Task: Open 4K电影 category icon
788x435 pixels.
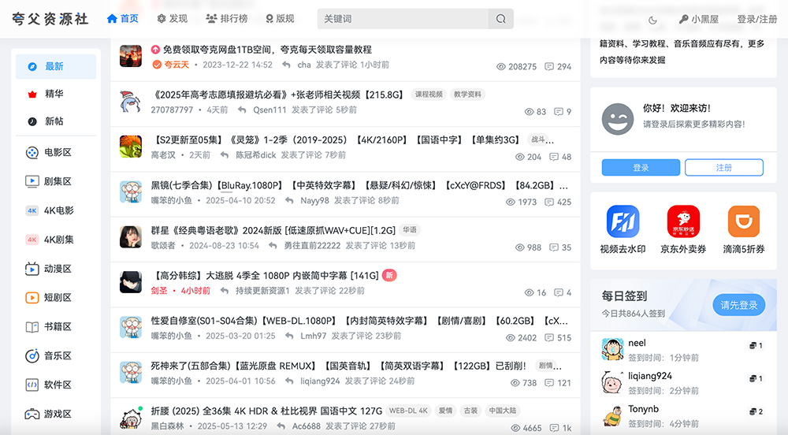Action: (x=32, y=210)
